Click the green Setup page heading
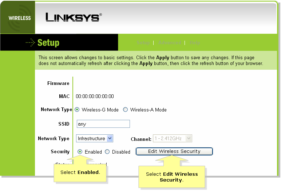The image size is (281, 191). (48, 42)
